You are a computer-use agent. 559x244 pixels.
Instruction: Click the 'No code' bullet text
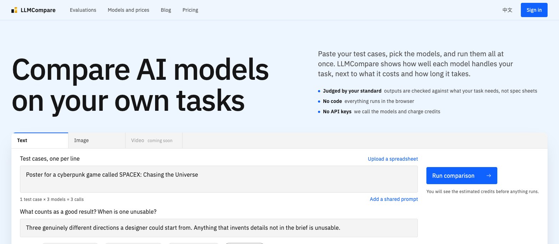pyautogui.click(x=332, y=101)
